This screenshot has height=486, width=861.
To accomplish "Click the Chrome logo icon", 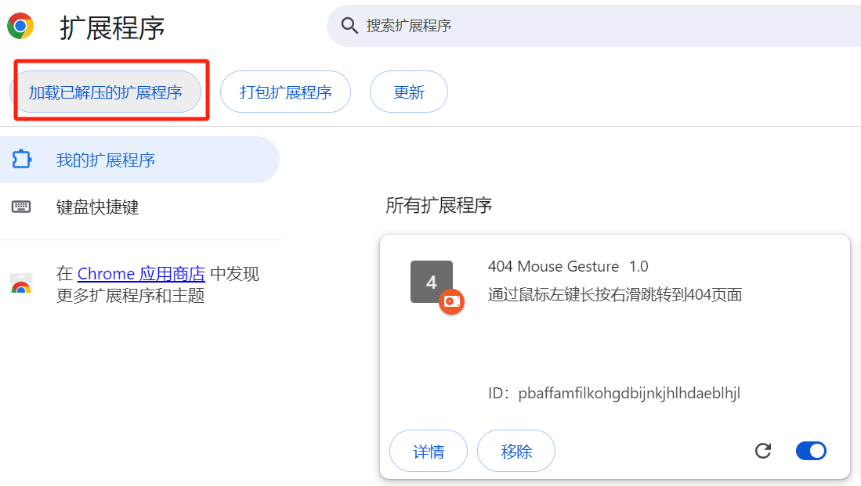I will pos(20,26).
